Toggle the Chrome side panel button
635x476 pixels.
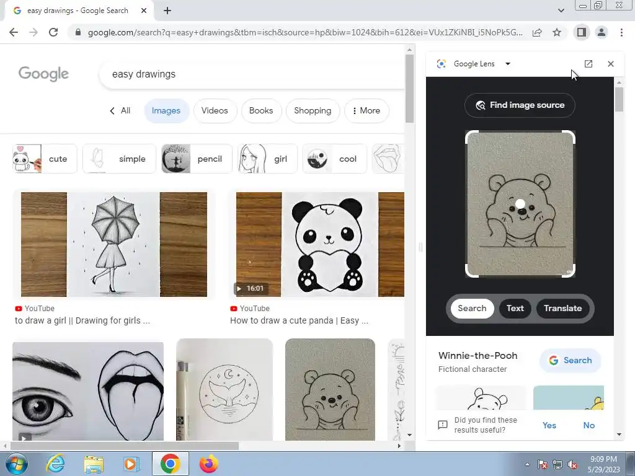582,32
